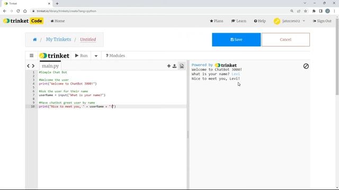Viewport: 339px width, 190px height.
Task: Click the code line starting 'userName = input'
Action: click(72, 95)
